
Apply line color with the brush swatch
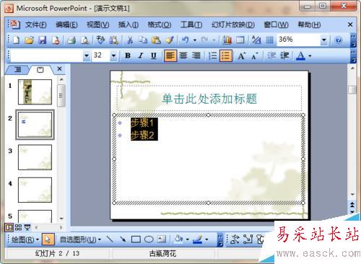(197, 239)
